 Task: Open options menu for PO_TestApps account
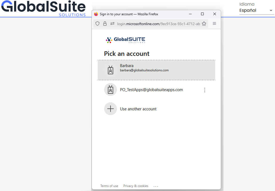click(x=205, y=90)
